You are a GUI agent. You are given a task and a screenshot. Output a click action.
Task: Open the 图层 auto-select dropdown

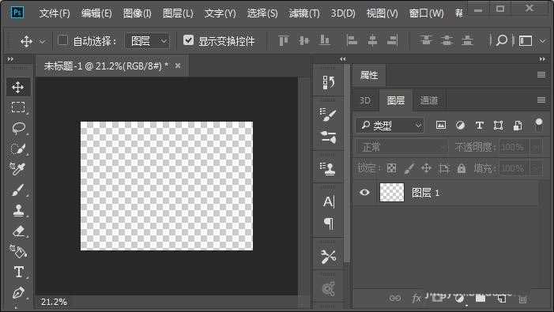tap(147, 41)
